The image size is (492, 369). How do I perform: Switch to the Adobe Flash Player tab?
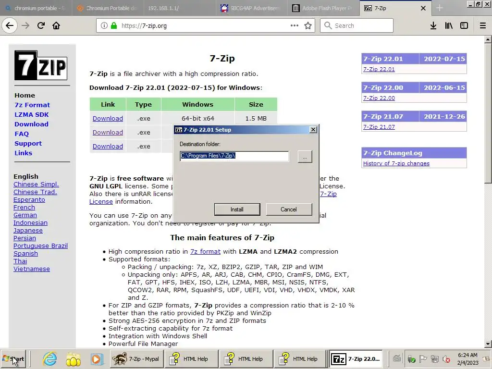pos(323,8)
